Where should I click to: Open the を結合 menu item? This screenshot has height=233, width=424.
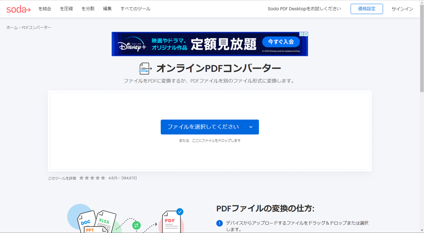click(45, 9)
